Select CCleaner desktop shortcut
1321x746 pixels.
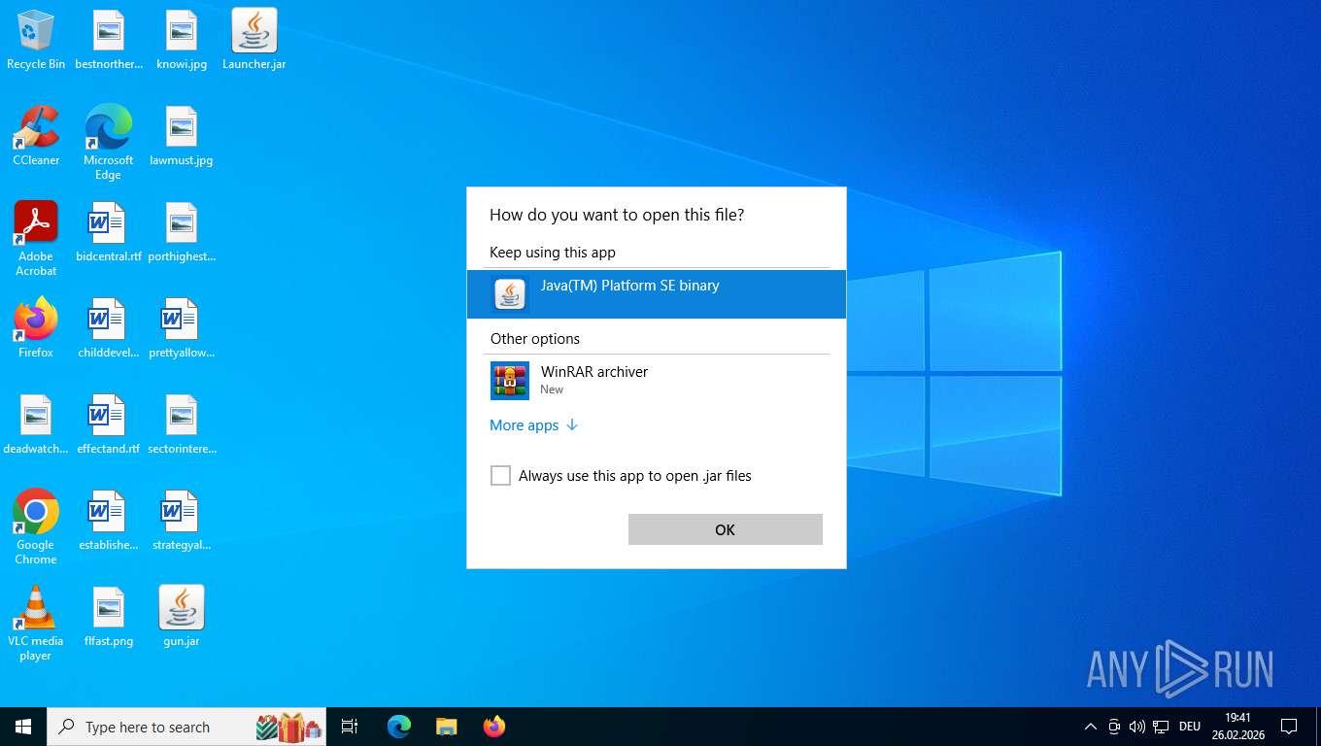36,136
